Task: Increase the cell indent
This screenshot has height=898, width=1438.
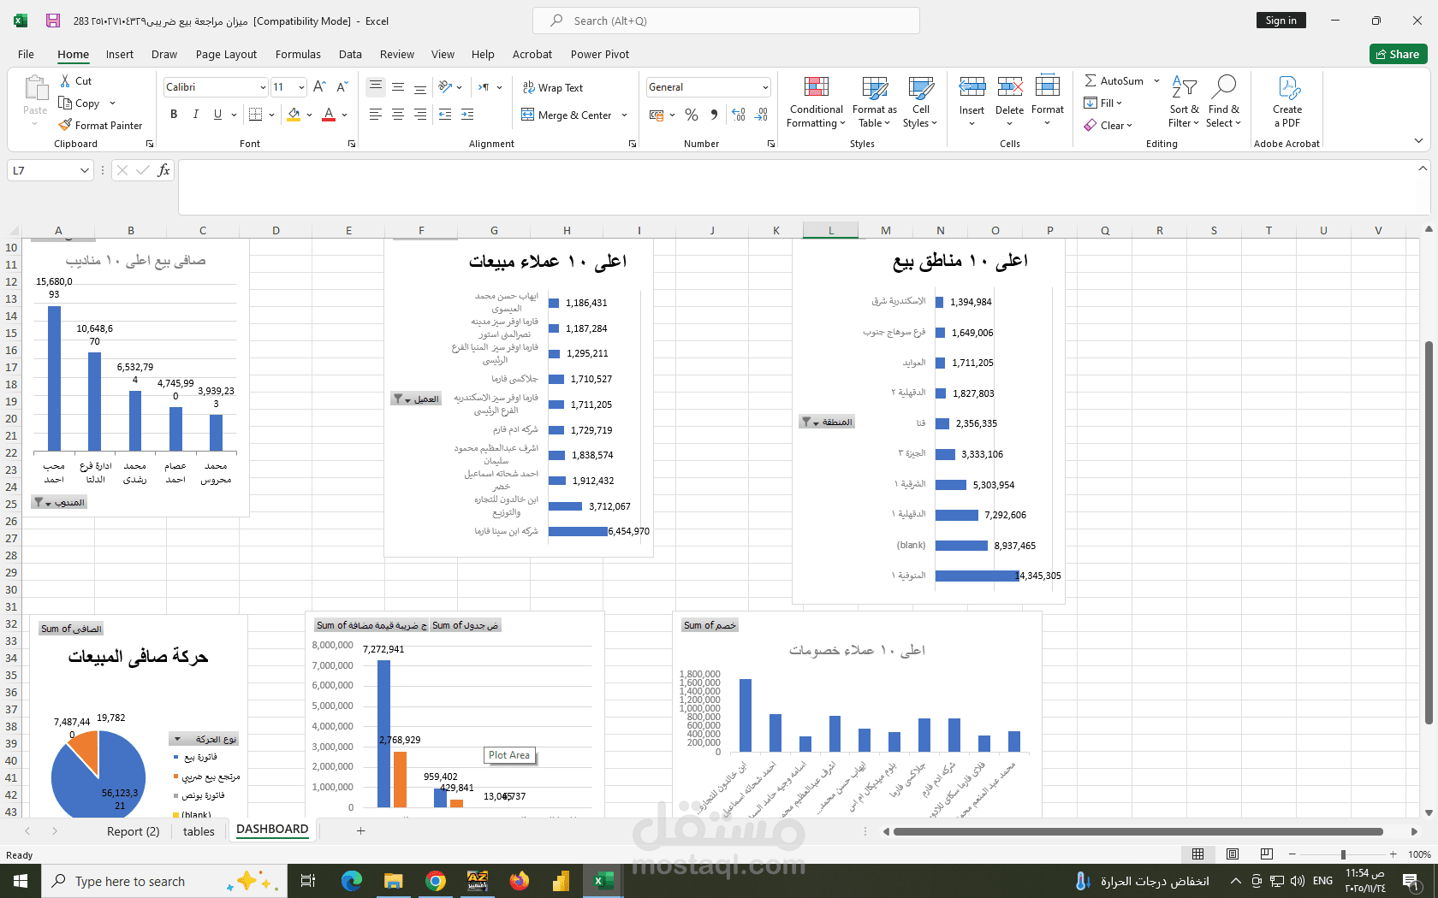Action: pos(467,115)
